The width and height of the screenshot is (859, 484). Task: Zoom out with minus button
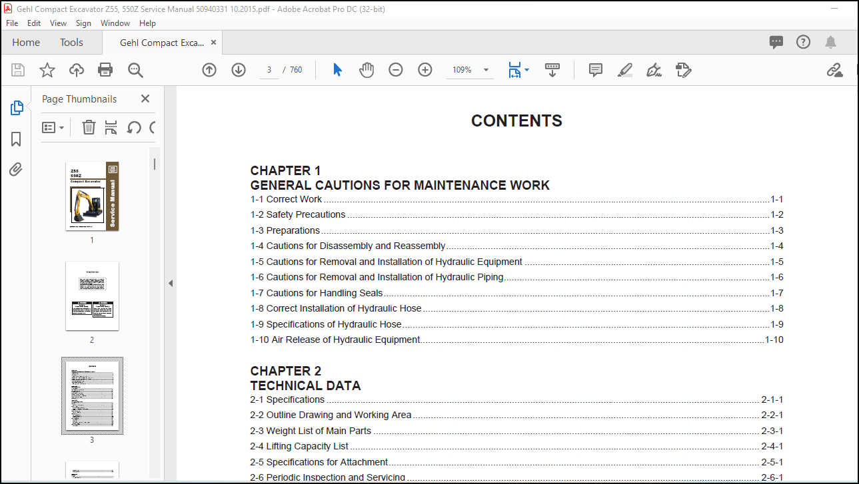pyautogui.click(x=396, y=70)
